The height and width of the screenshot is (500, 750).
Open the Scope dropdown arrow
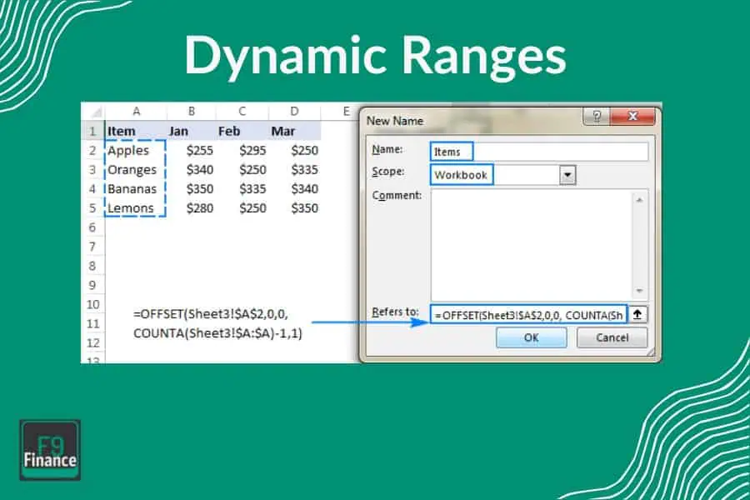568,175
